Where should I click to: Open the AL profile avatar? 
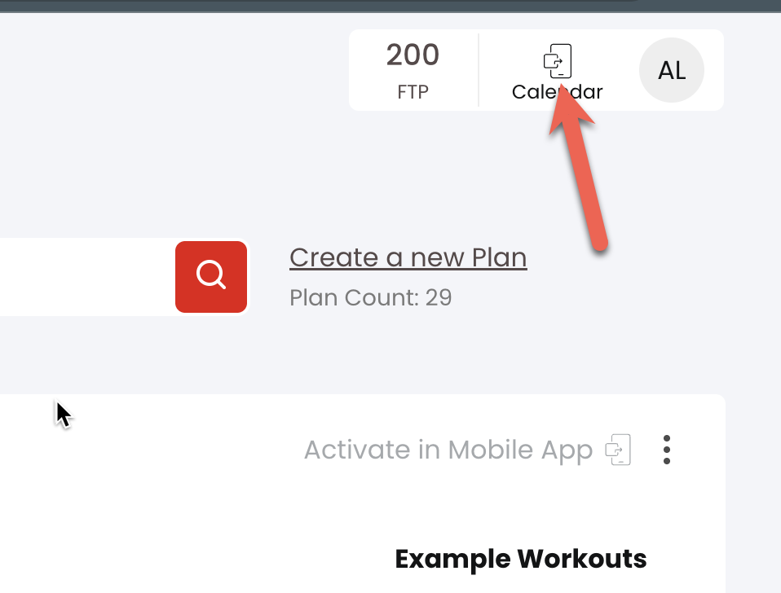pyautogui.click(x=672, y=70)
